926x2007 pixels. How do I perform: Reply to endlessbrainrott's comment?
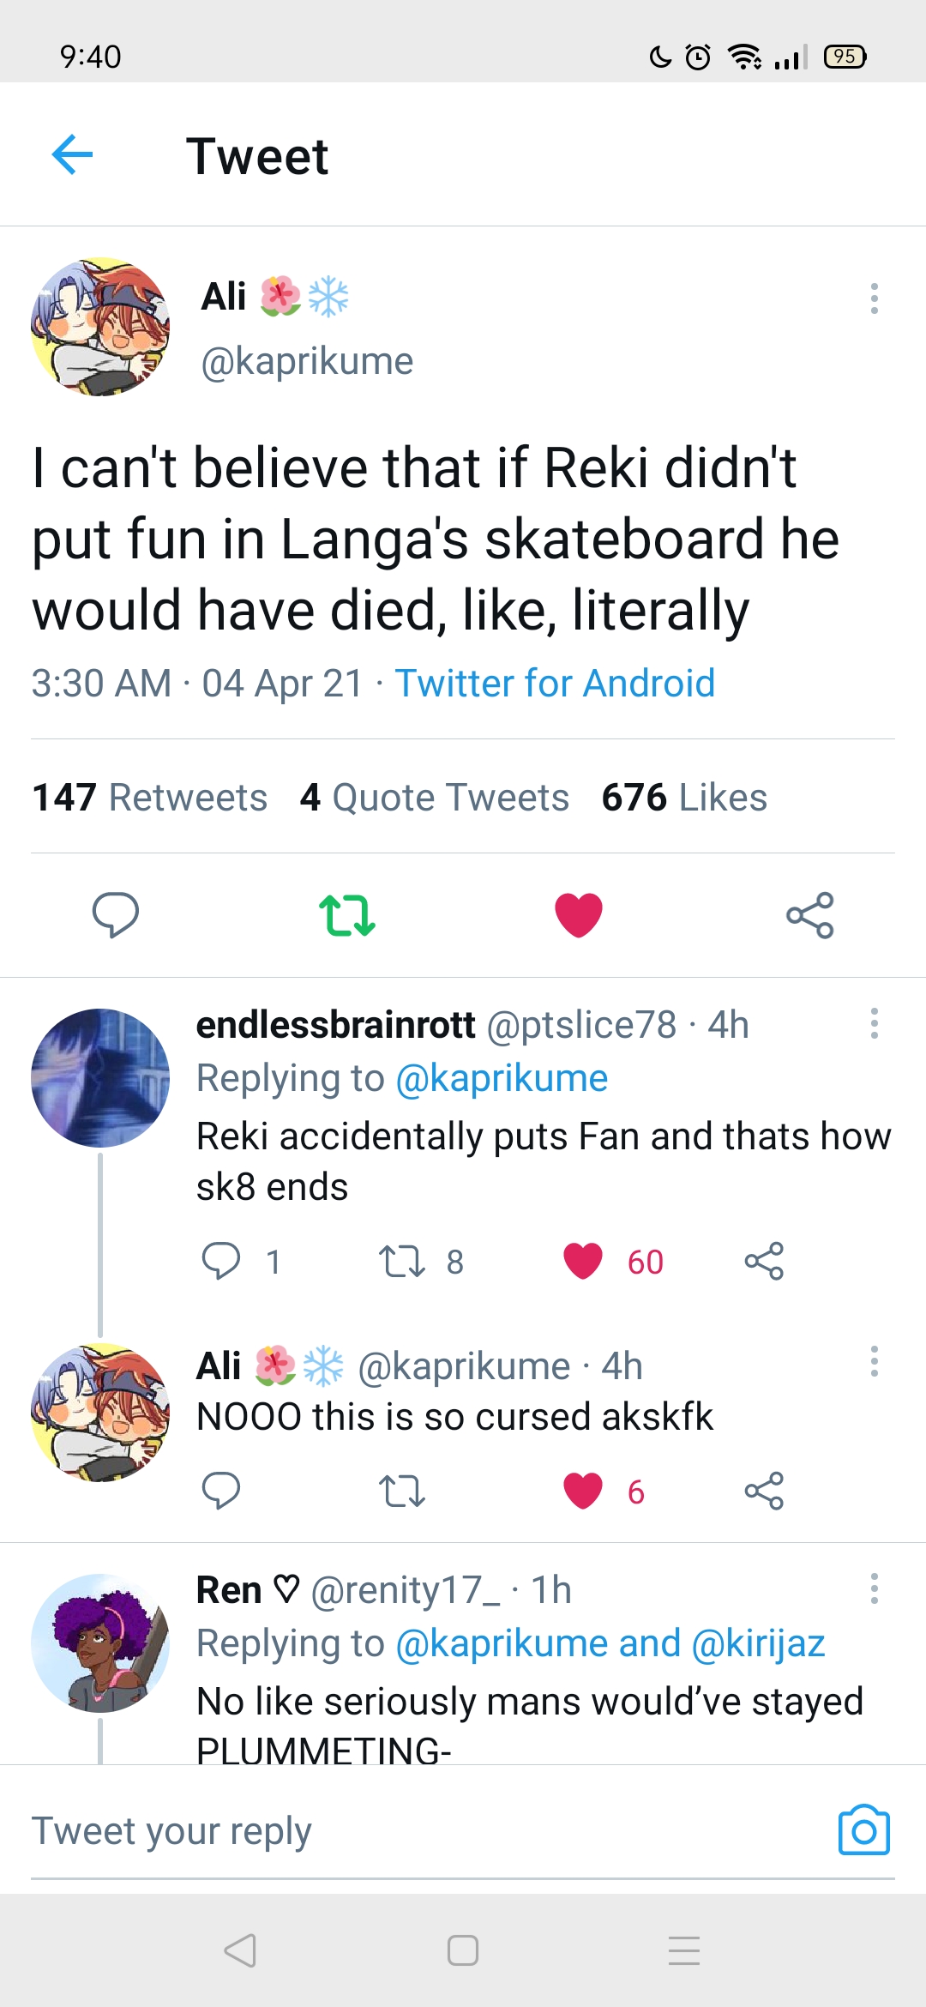point(220,1262)
